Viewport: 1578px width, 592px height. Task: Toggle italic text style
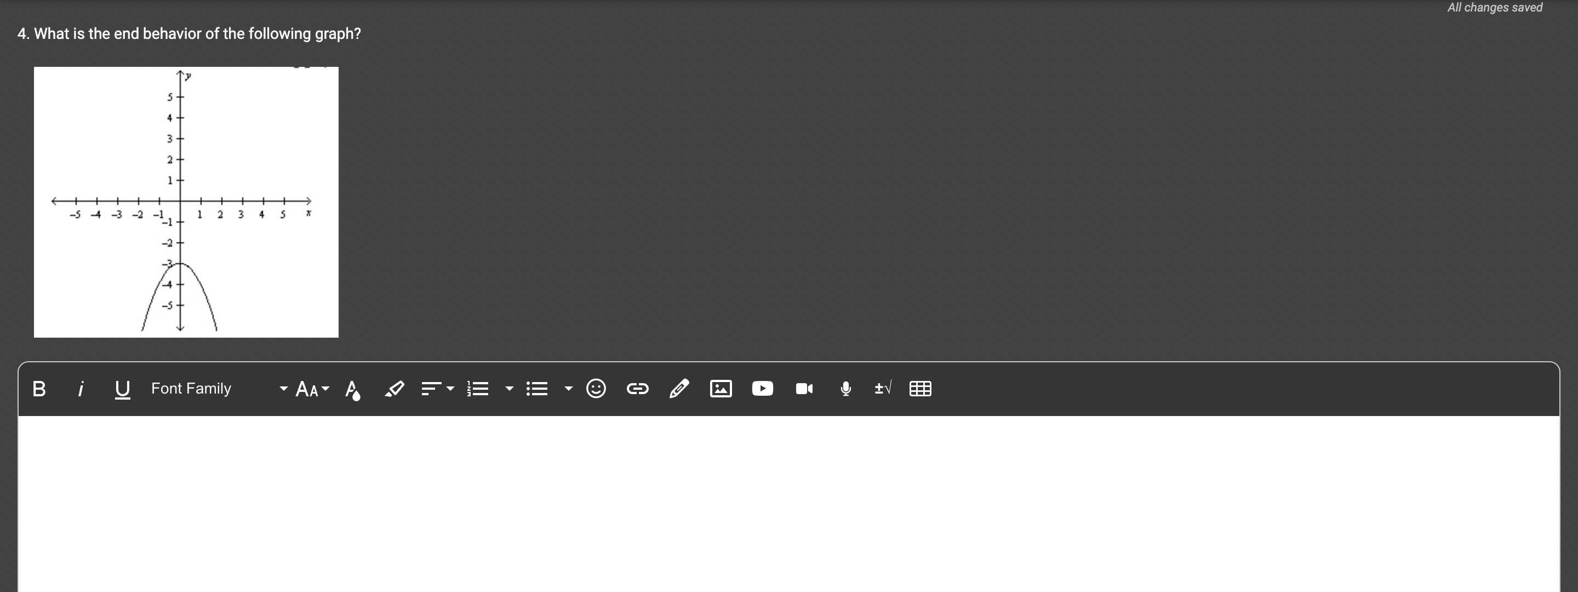coord(80,389)
